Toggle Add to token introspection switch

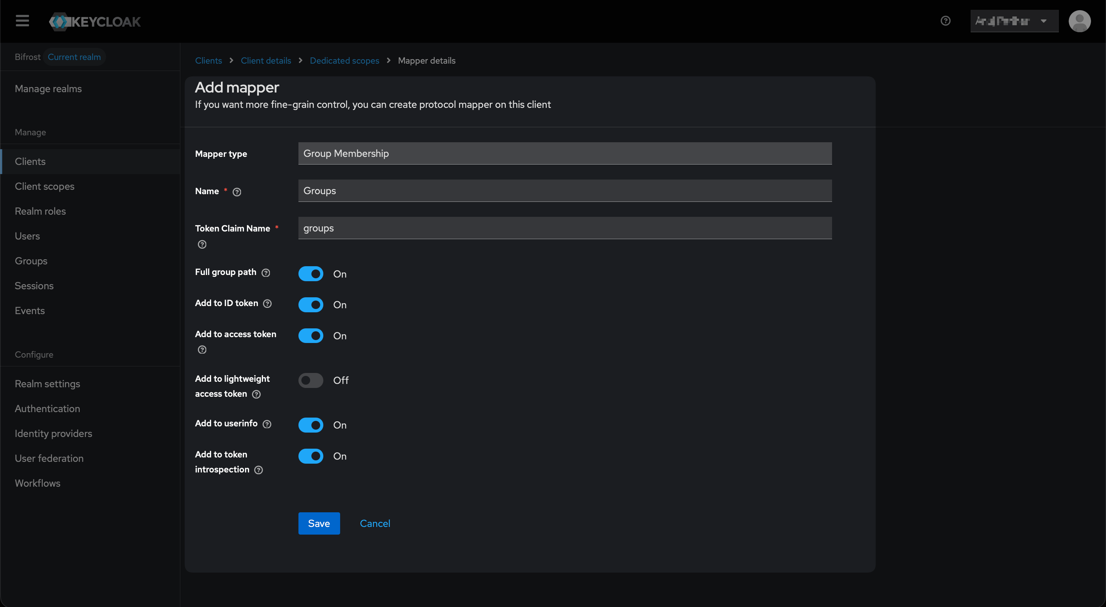(x=311, y=456)
